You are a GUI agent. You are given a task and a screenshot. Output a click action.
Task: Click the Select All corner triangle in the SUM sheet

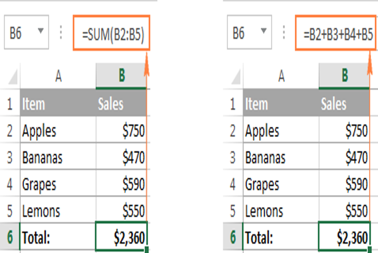pos(13,76)
